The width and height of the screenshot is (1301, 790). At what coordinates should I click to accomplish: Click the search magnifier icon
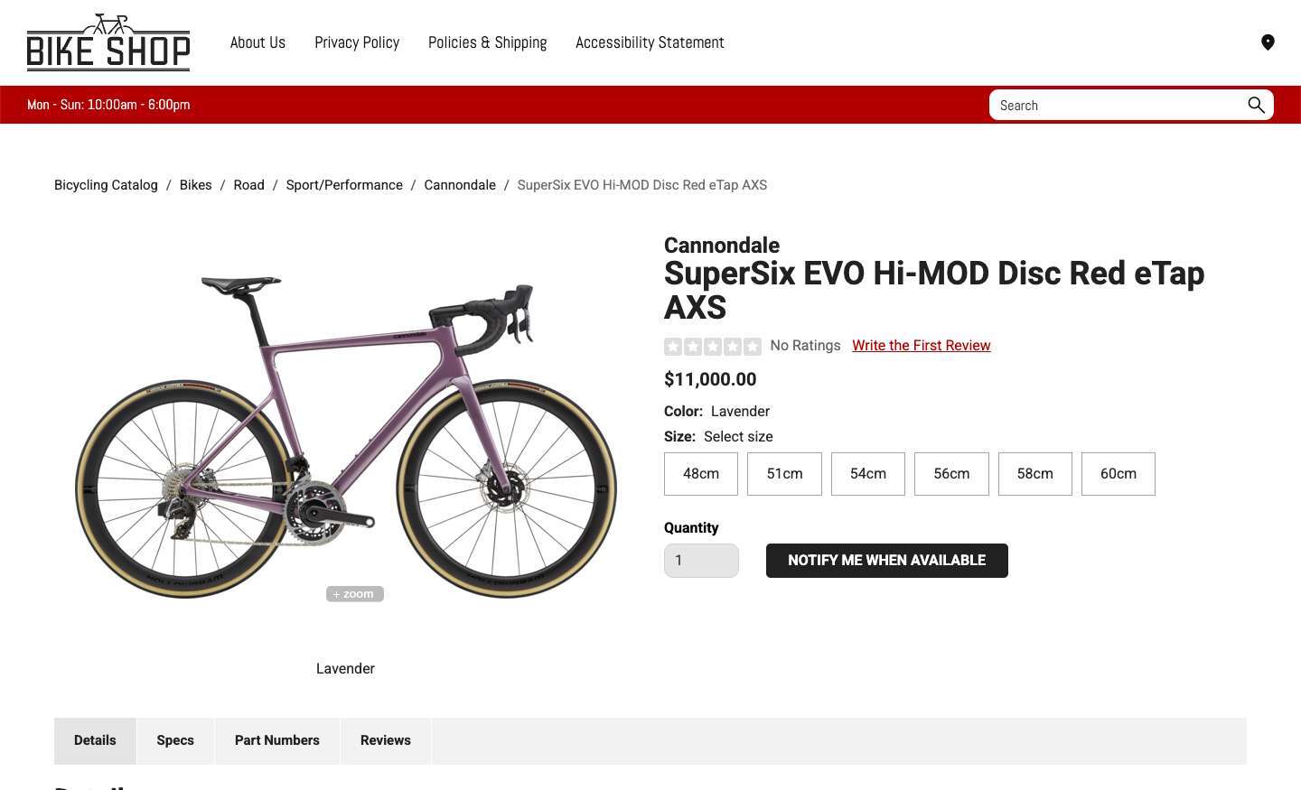(x=1256, y=105)
